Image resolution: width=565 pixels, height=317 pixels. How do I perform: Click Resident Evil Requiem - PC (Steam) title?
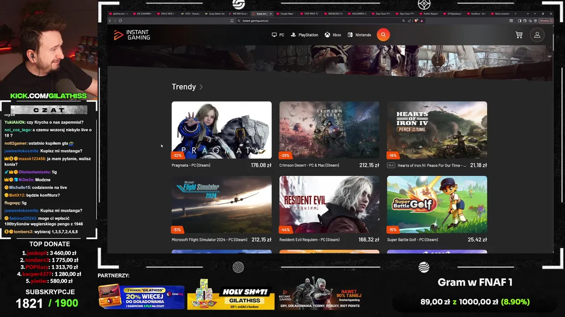[309, 240]
